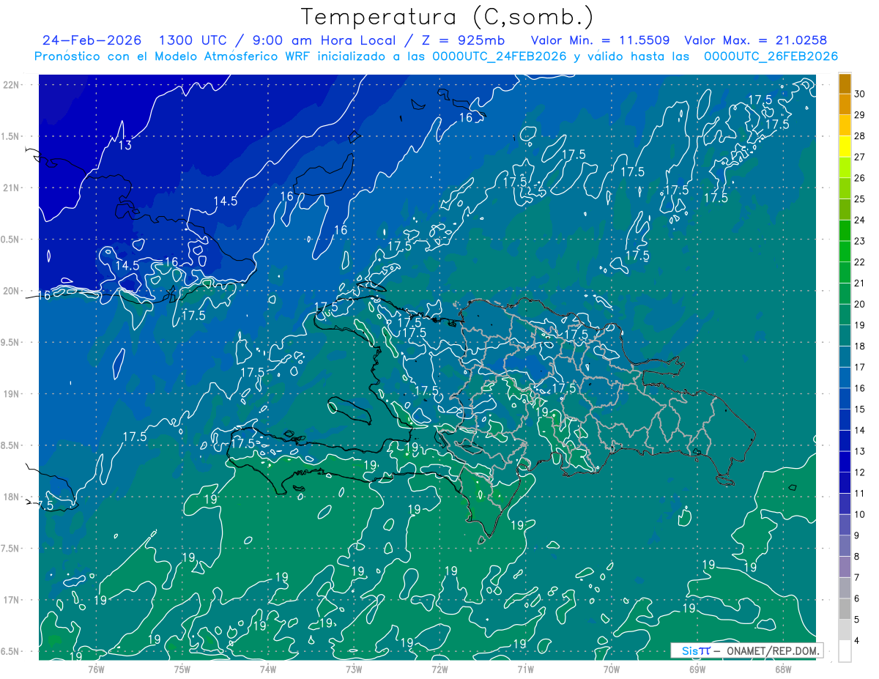Image resolution: width=879 pixels, height=679 pixels.
Task: Click the "69W" longitude label
Action: (697, 669)
